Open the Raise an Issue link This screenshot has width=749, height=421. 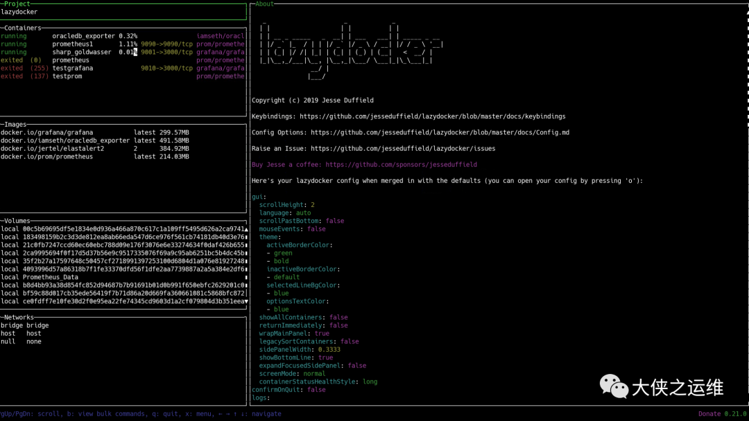pyautogui.click(x=403, y=148)
